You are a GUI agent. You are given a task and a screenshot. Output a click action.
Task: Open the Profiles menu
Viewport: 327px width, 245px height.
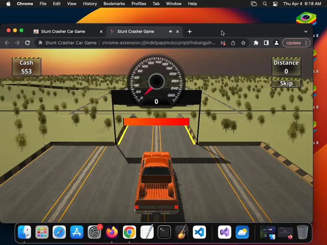tap(139, 4)
